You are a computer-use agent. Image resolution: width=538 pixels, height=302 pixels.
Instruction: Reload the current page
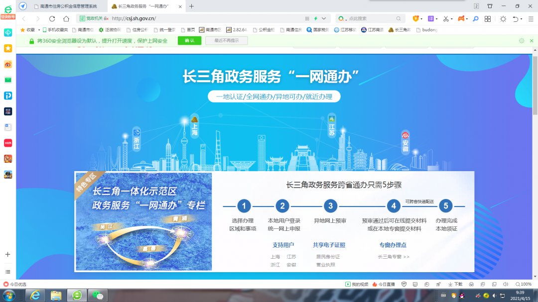(x=52, y=18)
